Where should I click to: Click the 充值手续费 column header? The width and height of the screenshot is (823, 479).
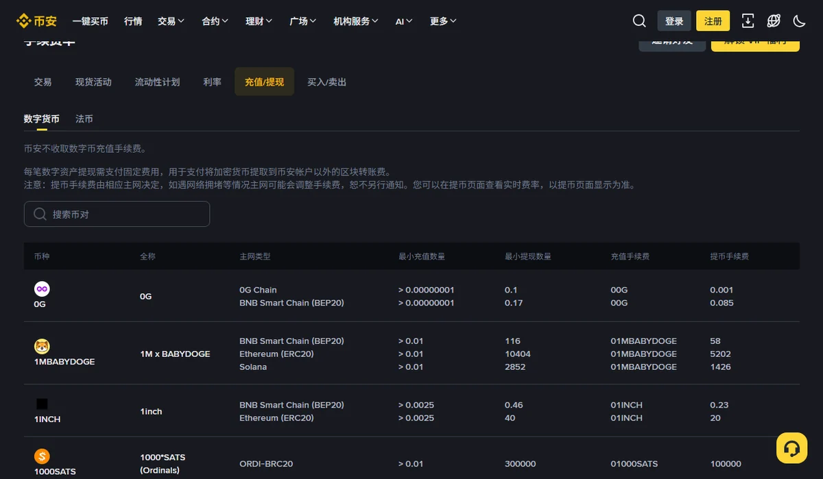tap(630, 256)
